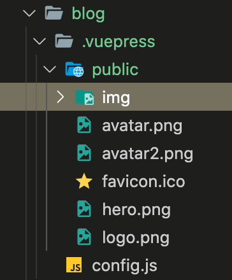Collapse the .vuepress folder chevron

click(x=40, y=41)
